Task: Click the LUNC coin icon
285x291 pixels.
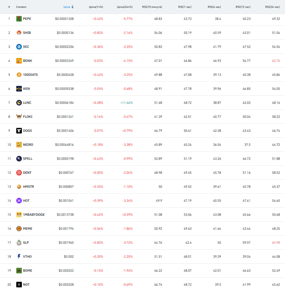Action: click(19, 103)
